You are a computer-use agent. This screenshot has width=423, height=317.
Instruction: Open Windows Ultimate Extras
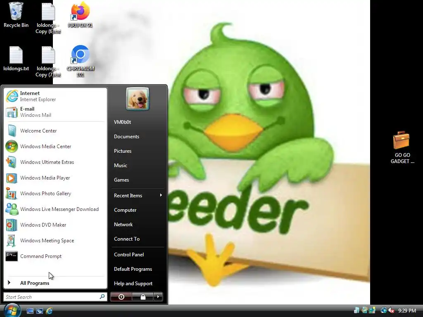pyautogui.click(x=55, y=162)
